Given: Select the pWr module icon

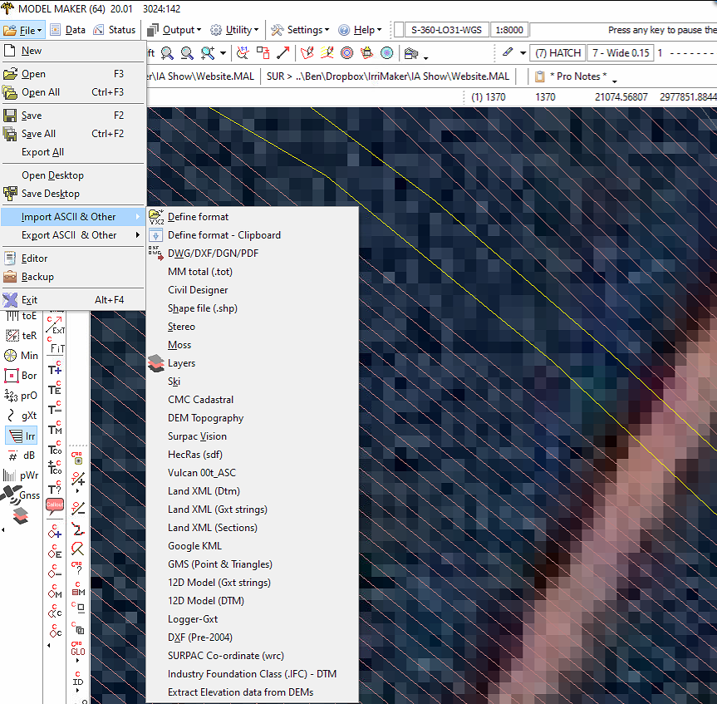Looking at the screenshot, I should pos(21,475).
